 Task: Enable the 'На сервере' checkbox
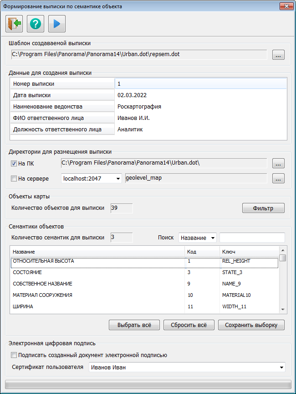[x=14, y=179]
